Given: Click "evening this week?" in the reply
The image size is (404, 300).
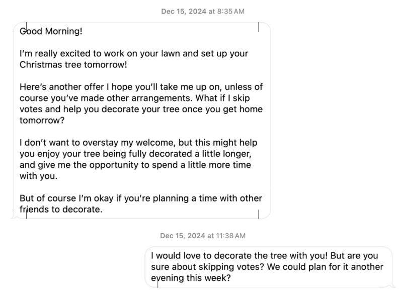Looking at the screenshot, I should 191,278.
